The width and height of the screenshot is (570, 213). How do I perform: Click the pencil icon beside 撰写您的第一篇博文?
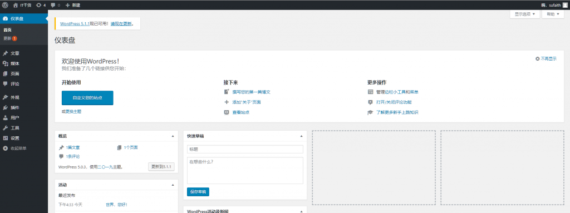227,92
